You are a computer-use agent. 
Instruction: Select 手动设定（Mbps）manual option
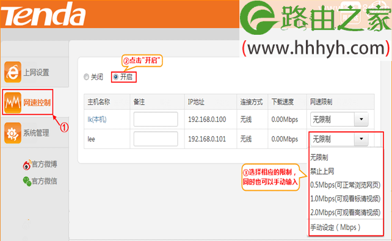point(335,227)
